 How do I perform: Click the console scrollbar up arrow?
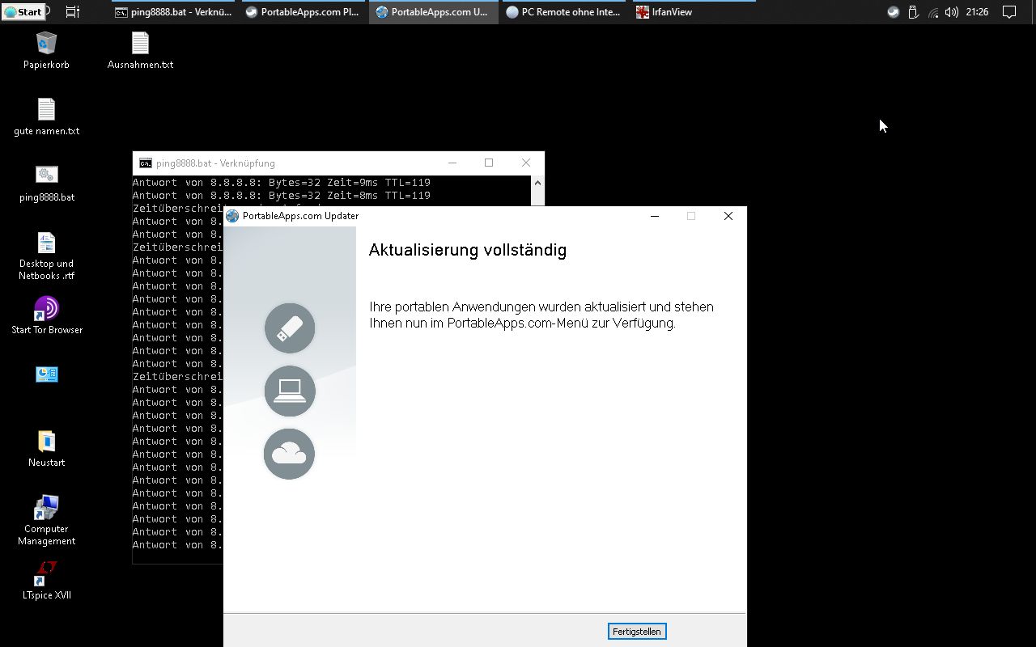click(537, 183)
